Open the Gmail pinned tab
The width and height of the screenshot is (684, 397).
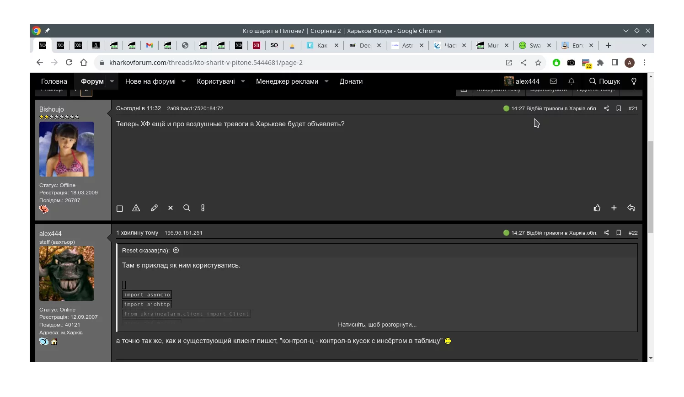[150, 45]
